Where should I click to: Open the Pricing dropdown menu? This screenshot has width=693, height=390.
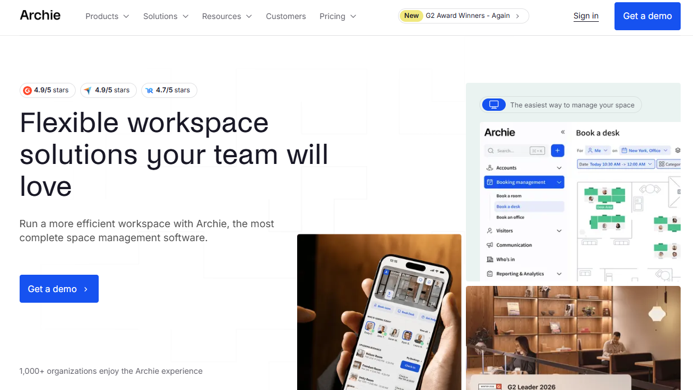[x=338, y=16]
